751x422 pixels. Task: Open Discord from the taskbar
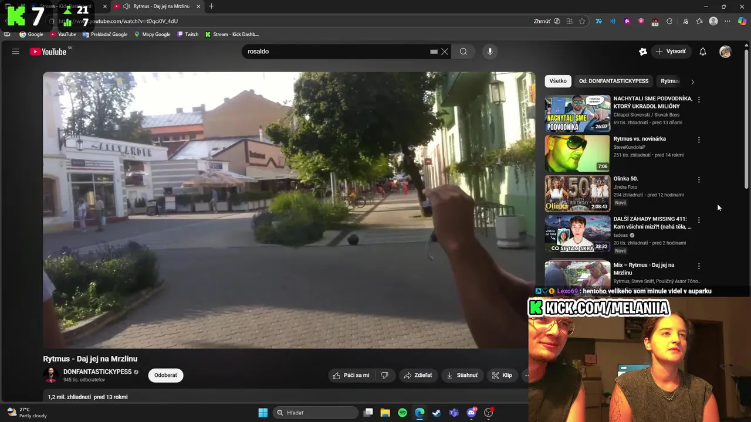point(471,413)
